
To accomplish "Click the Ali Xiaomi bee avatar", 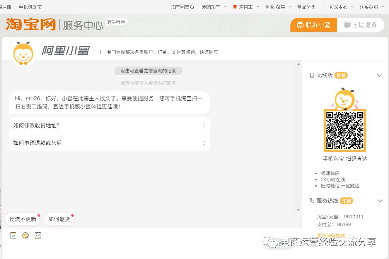I will [x=23, y=54].
